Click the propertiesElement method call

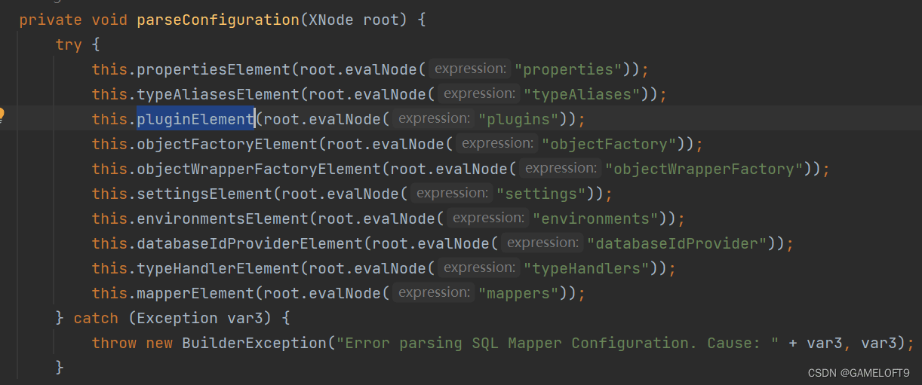(x=214, y=69)
